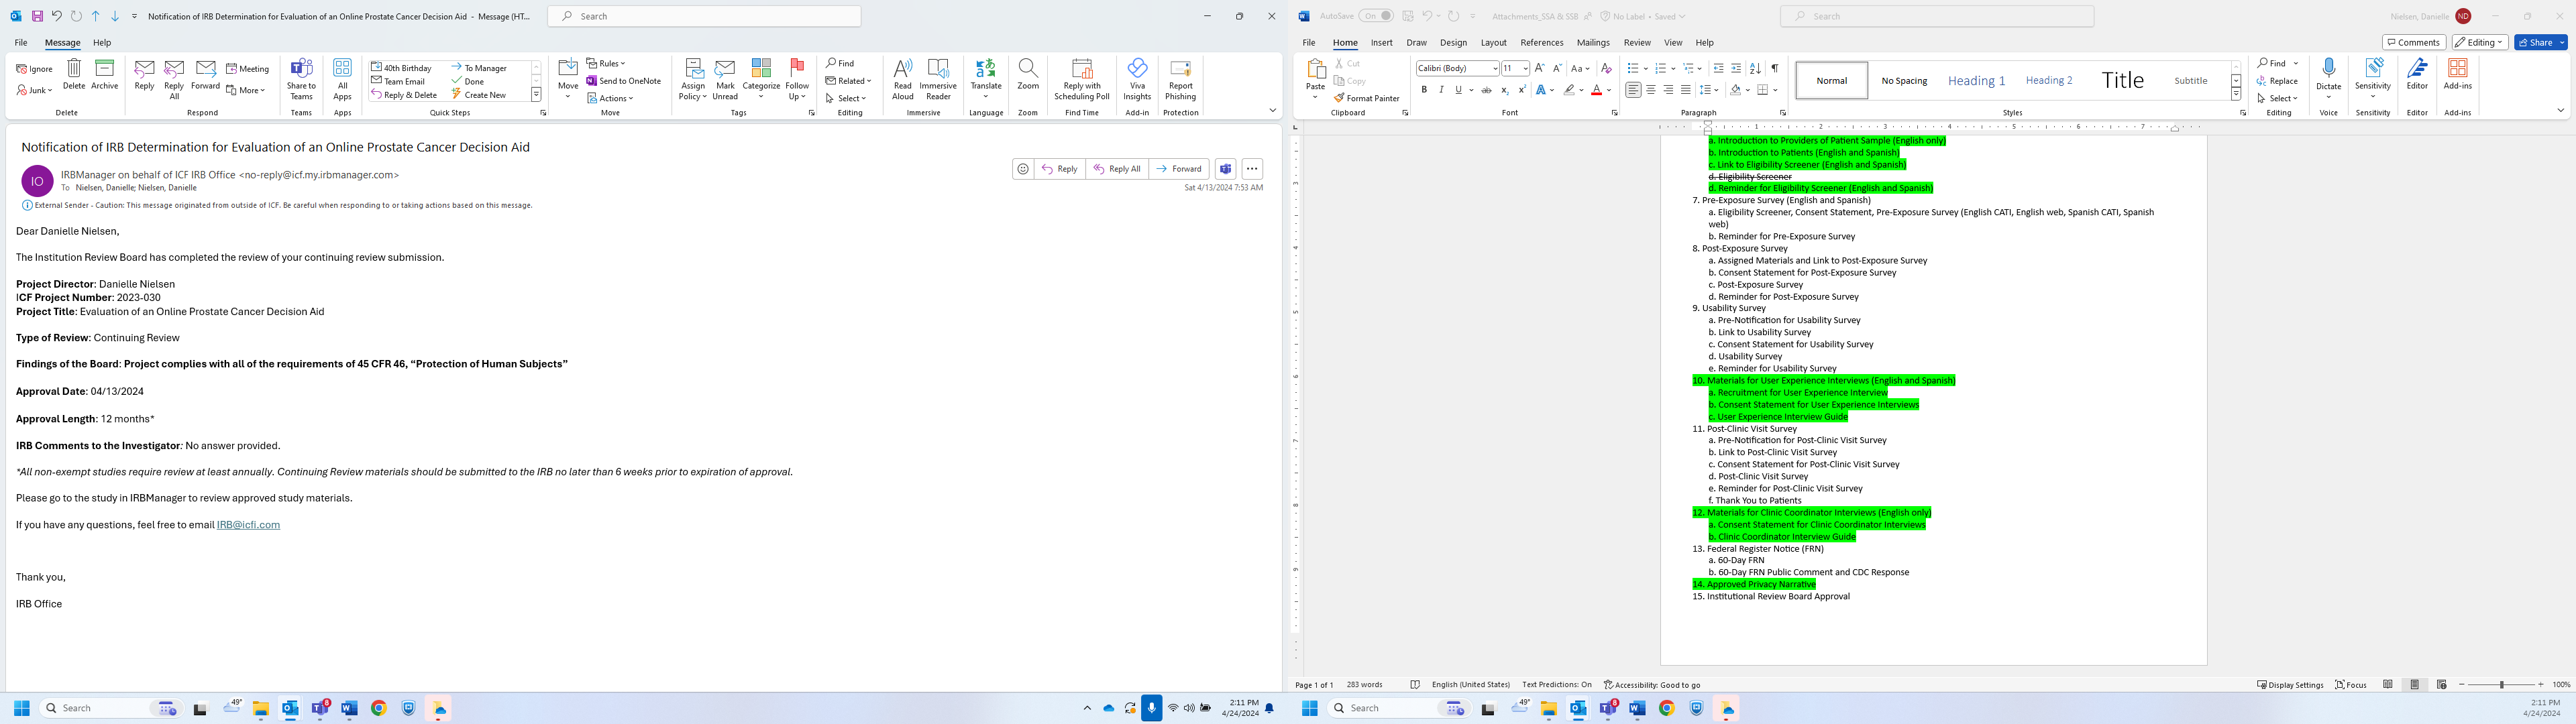Screen dimensions: 2576x724
Task: Click the IRB@icfi.com email link
Action: point(248,524)
